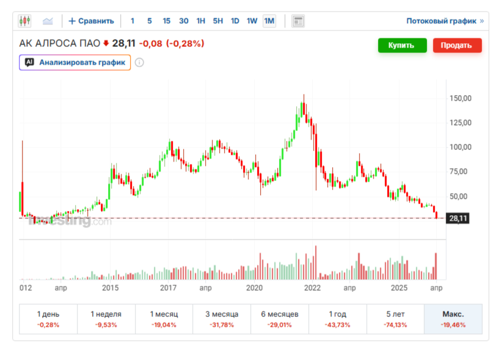Screen dimensions: 494x345
Task: Choose the 1D interval
Action: click(234, 21)
